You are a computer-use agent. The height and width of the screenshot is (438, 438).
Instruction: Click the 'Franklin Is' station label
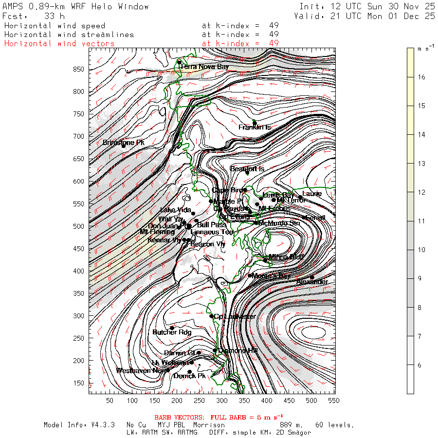(255, 128)
